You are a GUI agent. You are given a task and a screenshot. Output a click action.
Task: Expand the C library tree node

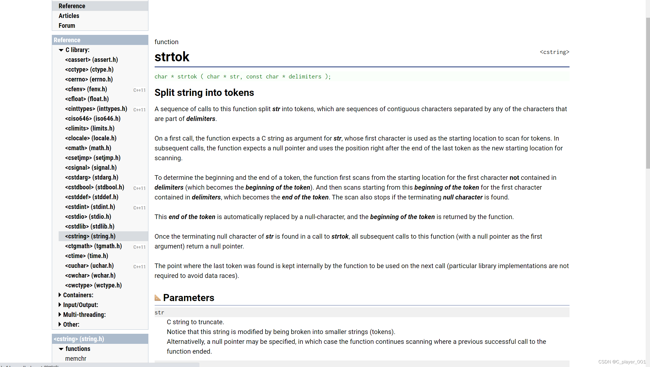click(61, 50)
